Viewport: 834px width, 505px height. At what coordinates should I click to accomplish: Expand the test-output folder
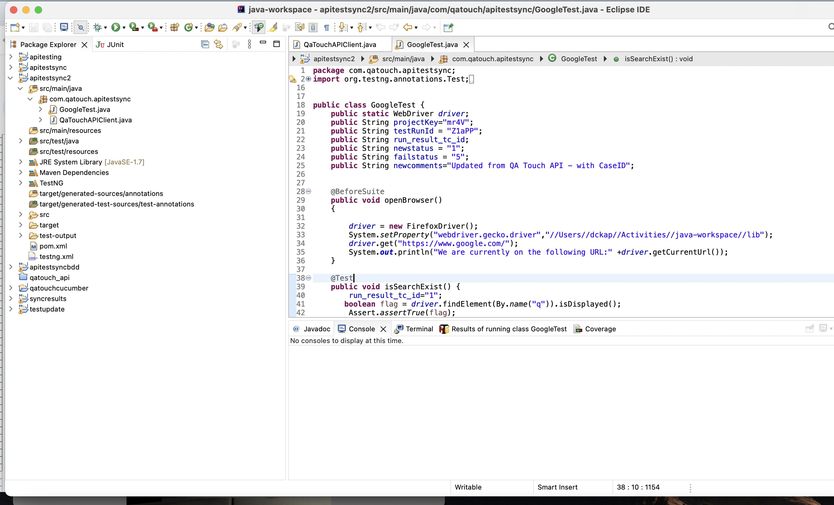21,236
